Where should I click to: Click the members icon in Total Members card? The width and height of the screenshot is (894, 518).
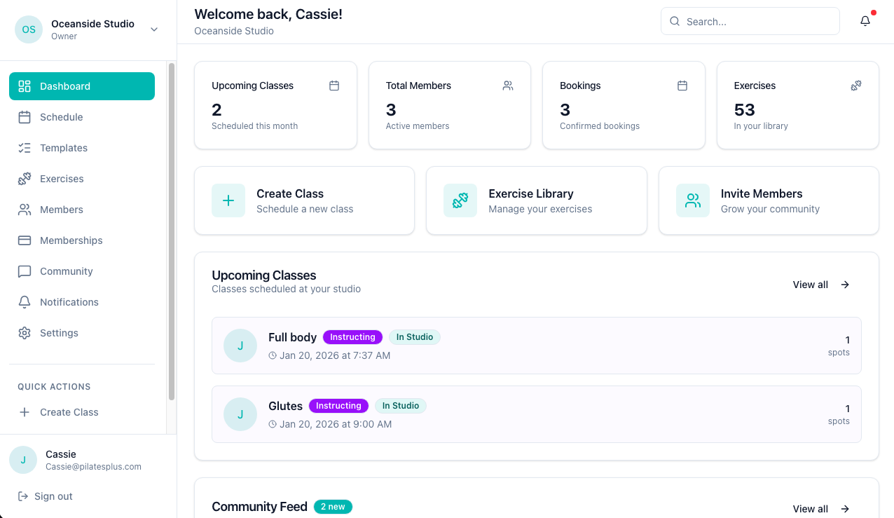pos(508,86)
